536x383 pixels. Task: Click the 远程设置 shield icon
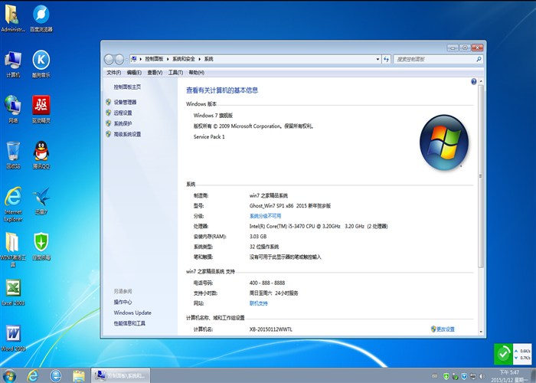pos(108,113)
